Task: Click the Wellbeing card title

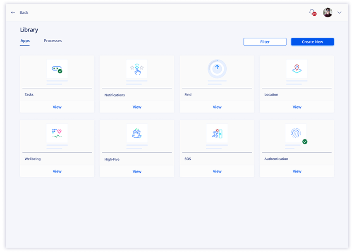Action: [x=33, y=159]
